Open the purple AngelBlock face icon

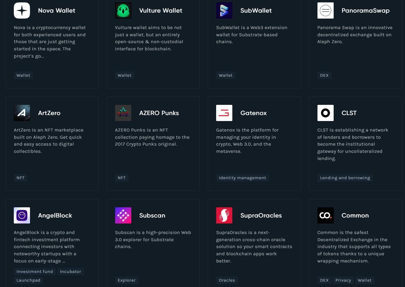pyautogui.click(x=22, y=215)
